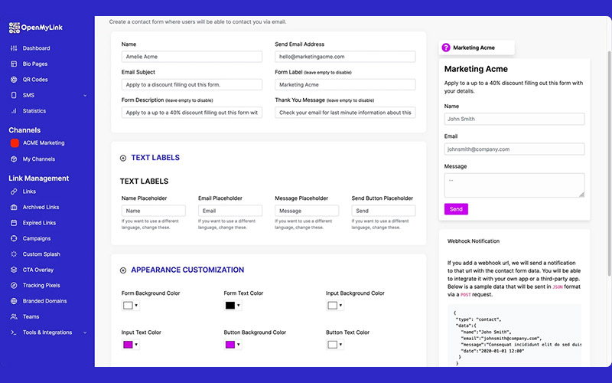This screenshot has width=612, height=383.
Task: Click the Form Description input field
Action: pos(192,113)
